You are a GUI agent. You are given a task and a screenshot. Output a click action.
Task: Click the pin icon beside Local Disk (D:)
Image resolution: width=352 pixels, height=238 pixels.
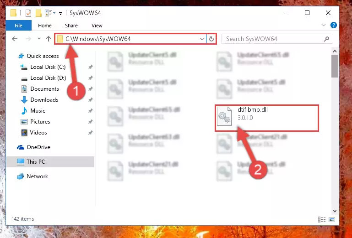91,78
